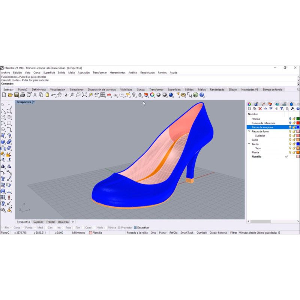Collapse the Piezas de forro layer group
Viewport: 300px width, 300px height.
click(249, 132)
